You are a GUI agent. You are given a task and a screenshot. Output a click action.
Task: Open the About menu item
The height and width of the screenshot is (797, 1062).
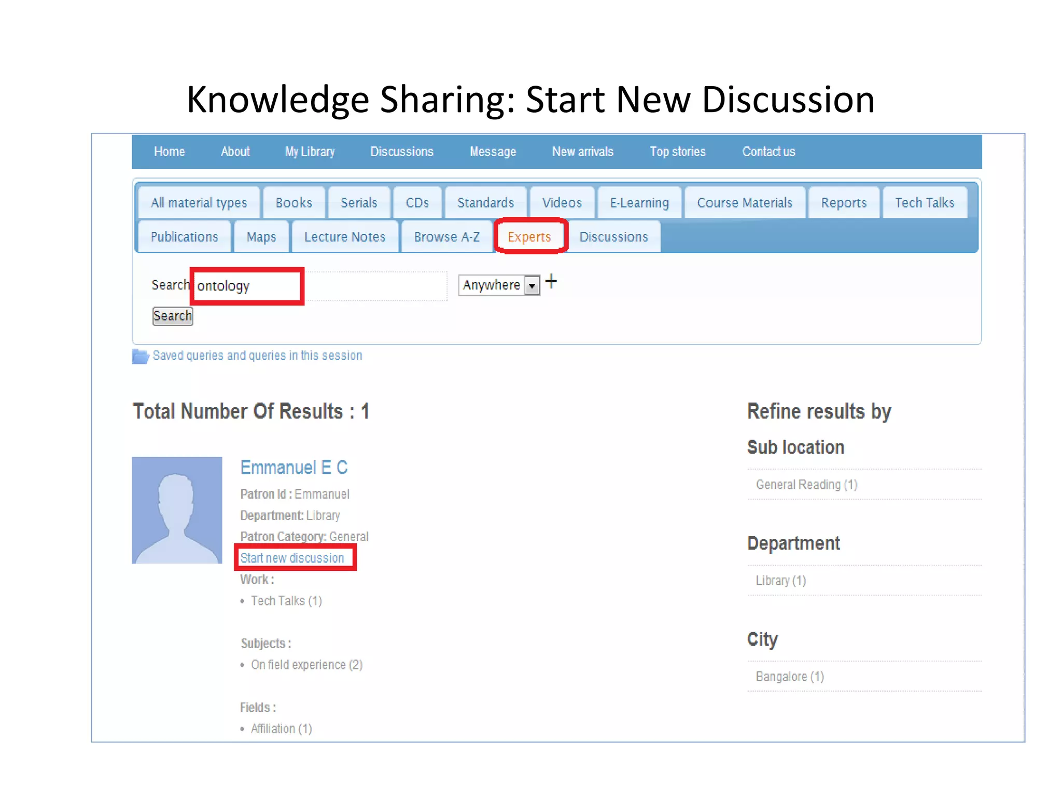pyautogui.click(x=235, y=152)
